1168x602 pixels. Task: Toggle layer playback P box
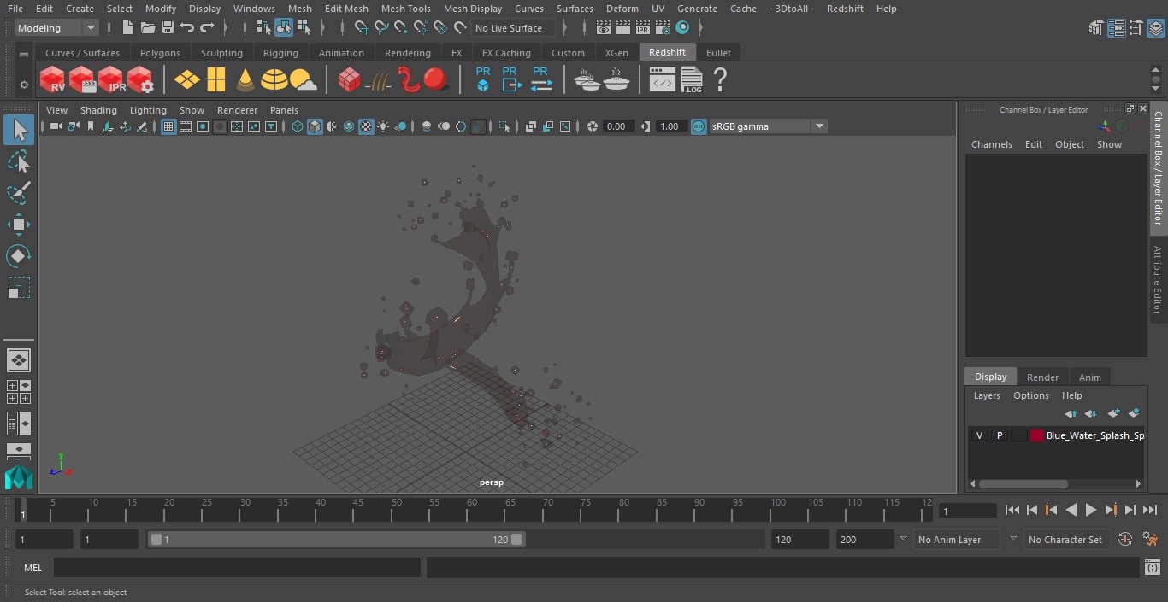[999, 435]
